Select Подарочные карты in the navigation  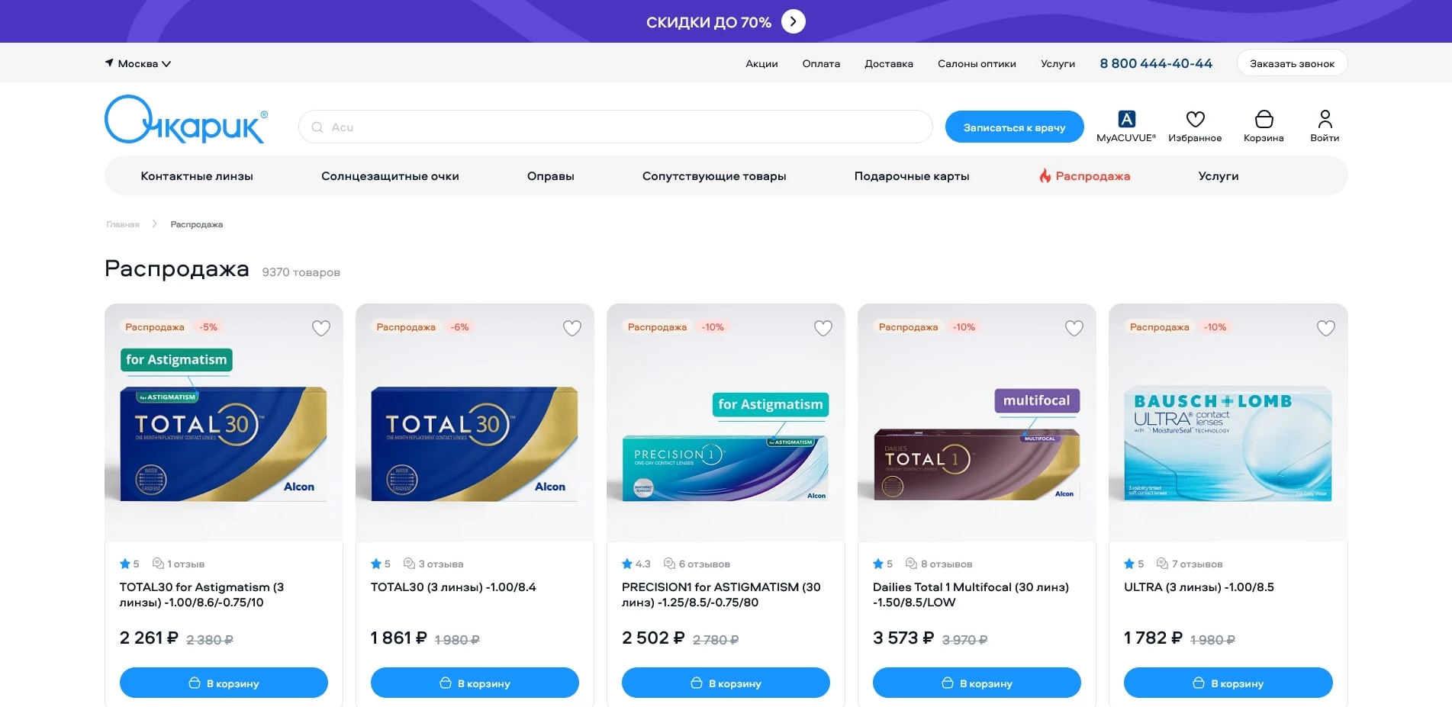click(912, 176)
